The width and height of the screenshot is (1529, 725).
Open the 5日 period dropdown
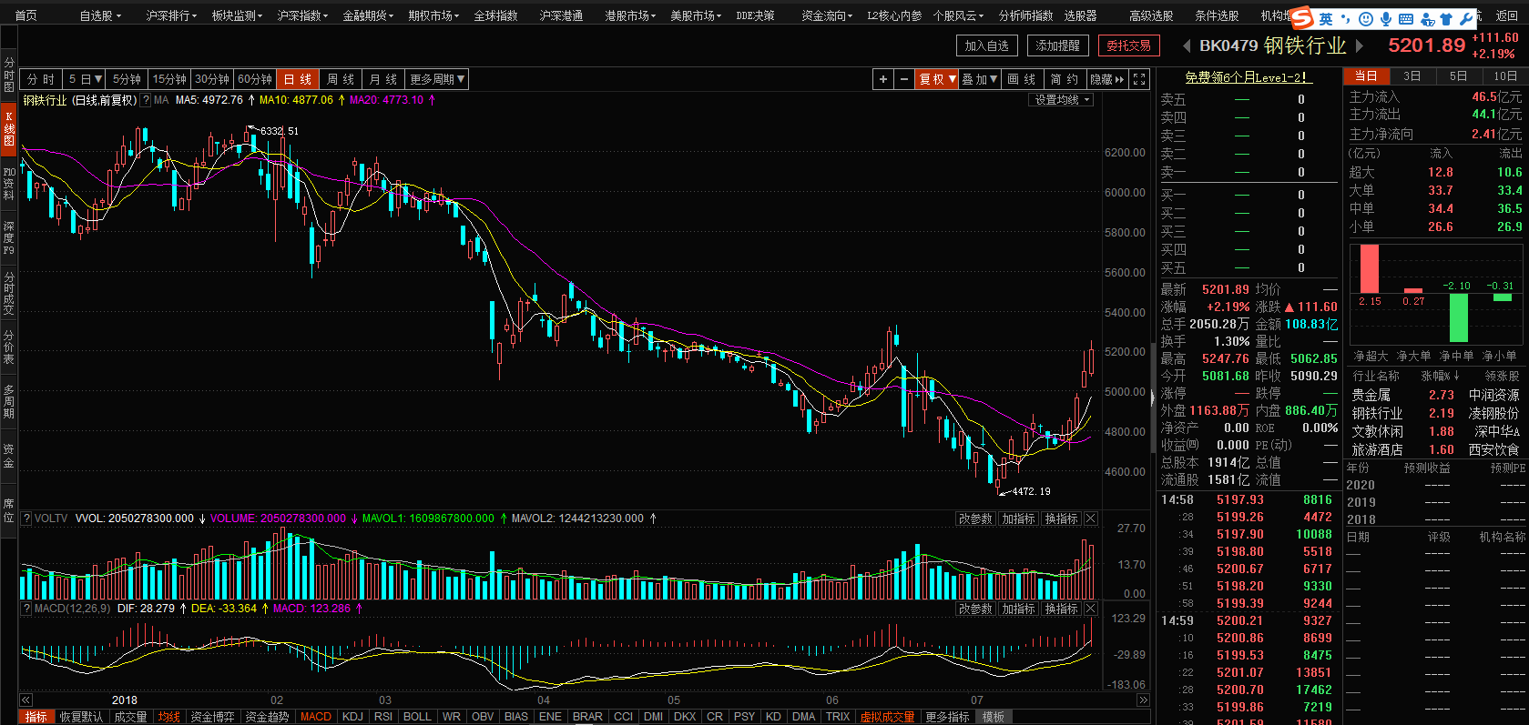85,79
